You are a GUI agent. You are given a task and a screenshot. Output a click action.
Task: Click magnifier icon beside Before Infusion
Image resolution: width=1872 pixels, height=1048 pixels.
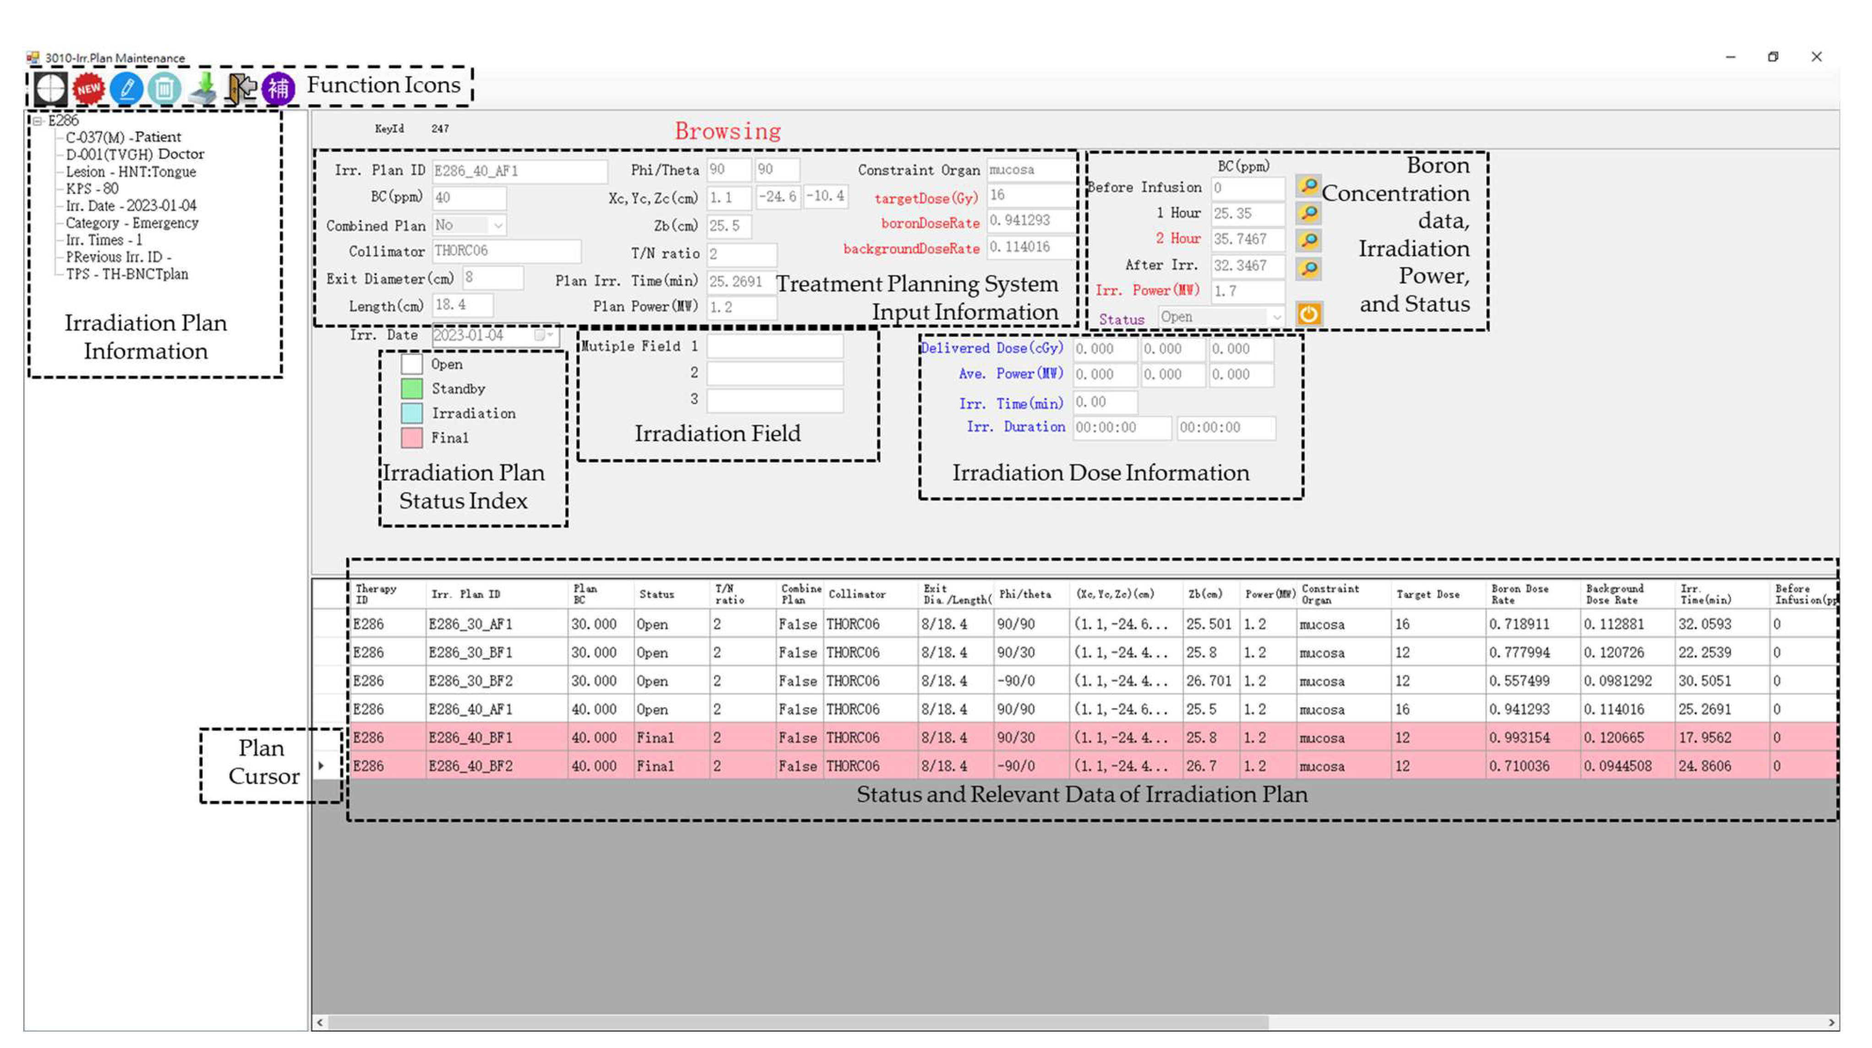coord(1308,187)
